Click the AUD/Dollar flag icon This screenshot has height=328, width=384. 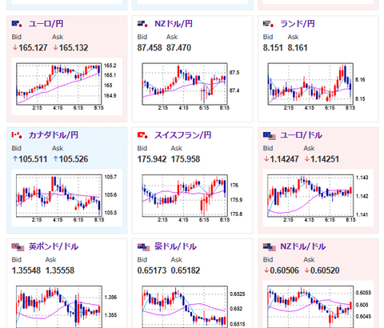tap(144, 247)
